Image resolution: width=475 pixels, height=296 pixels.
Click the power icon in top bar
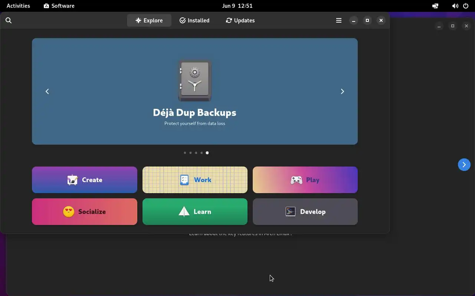pyautogui.click(x=466, y=6)
